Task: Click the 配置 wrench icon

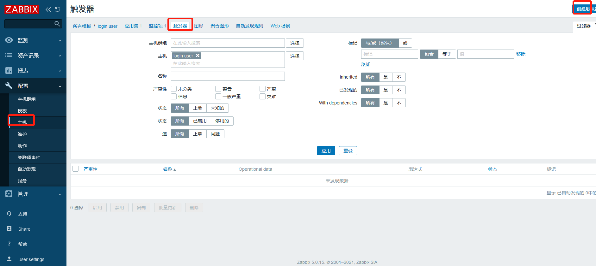Action: click(9, 86)
